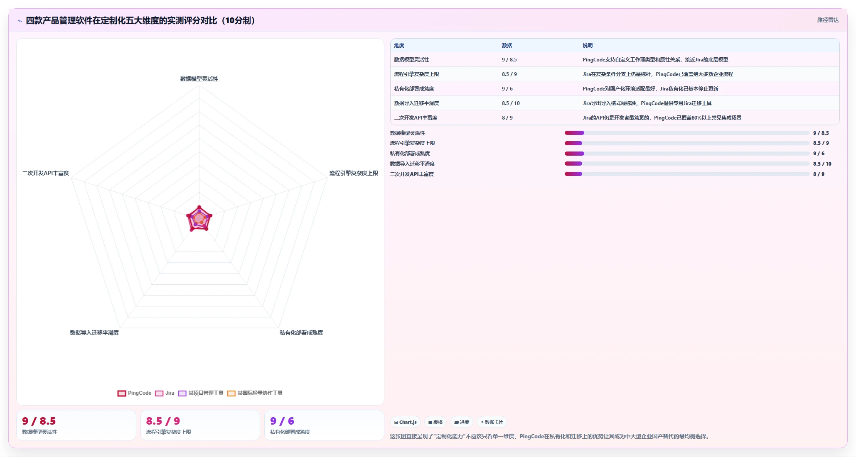
Task: Click the Chart.js tag chip
Action: click(406, 422)
